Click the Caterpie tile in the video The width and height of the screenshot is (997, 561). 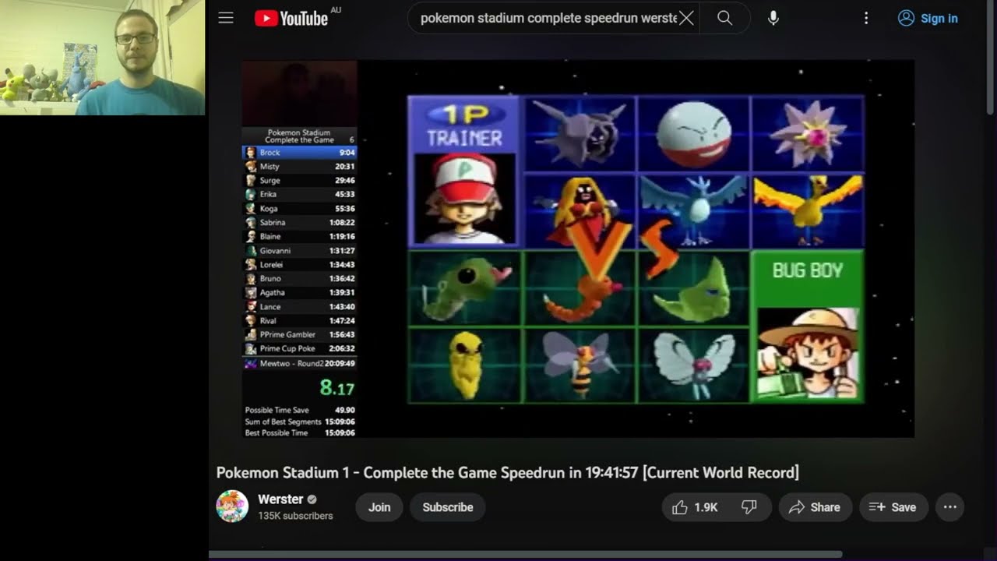465,288
